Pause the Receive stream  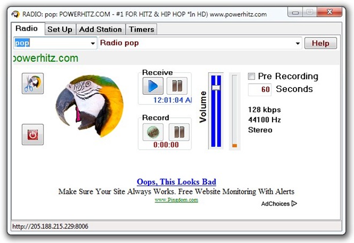tap(177, 86)
